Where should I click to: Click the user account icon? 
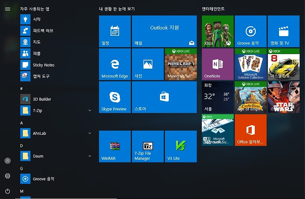(x=8, y=161)
